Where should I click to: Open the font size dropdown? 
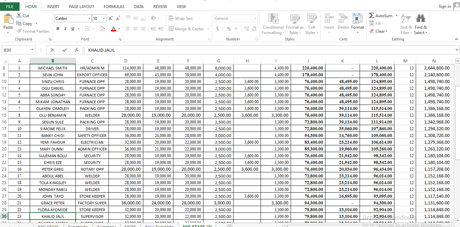(x=104, y=19)
